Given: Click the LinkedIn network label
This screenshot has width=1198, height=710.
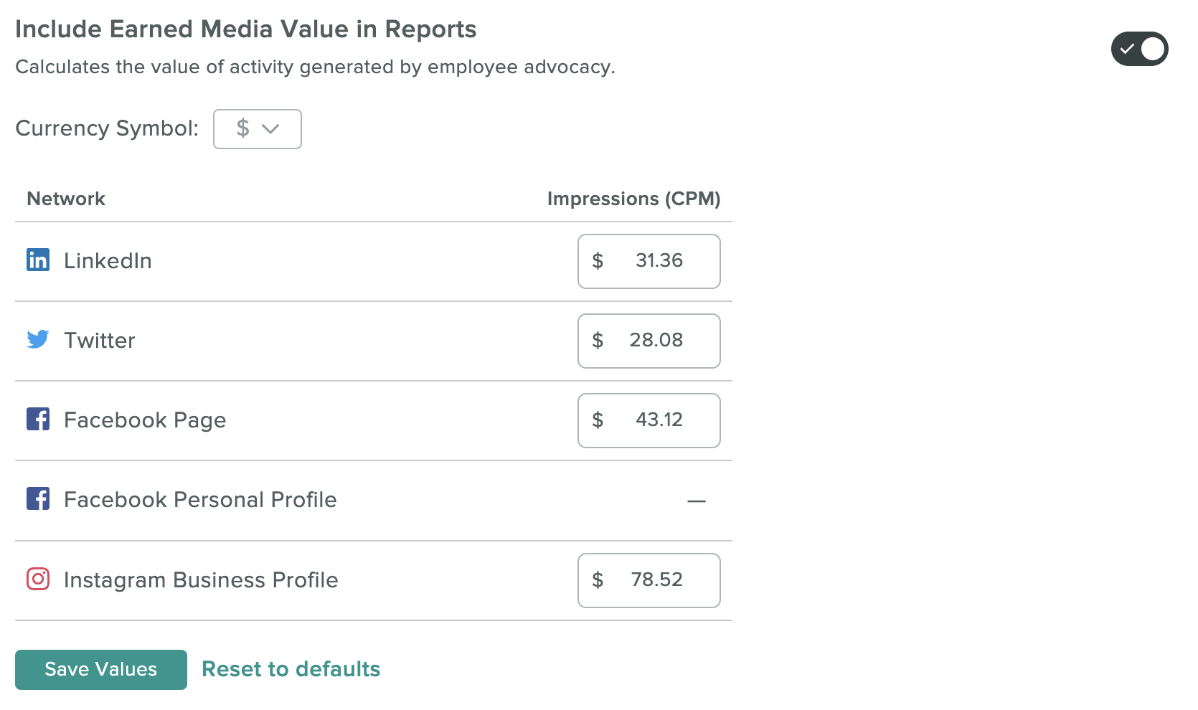Looking at the screenshot, I should [108, 260].
